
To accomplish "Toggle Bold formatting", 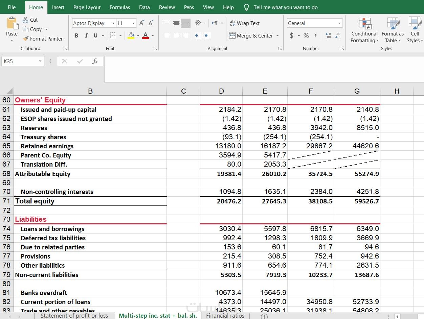I will point(76,35).
